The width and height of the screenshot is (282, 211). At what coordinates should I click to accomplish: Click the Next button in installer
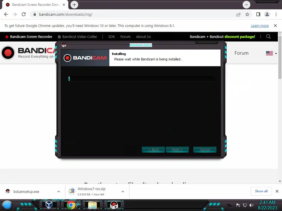(177, 150)
